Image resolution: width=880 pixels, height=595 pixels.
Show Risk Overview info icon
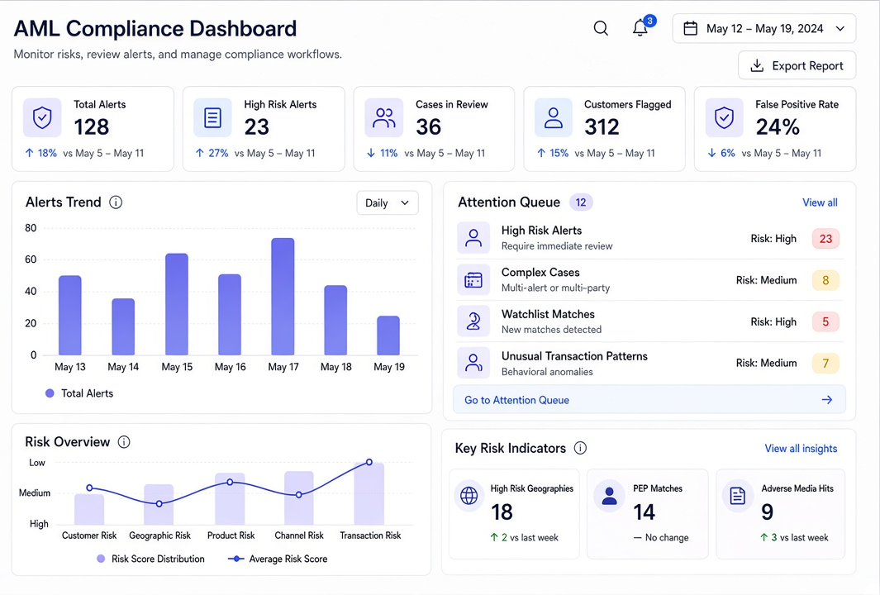(x=124, y=442)
